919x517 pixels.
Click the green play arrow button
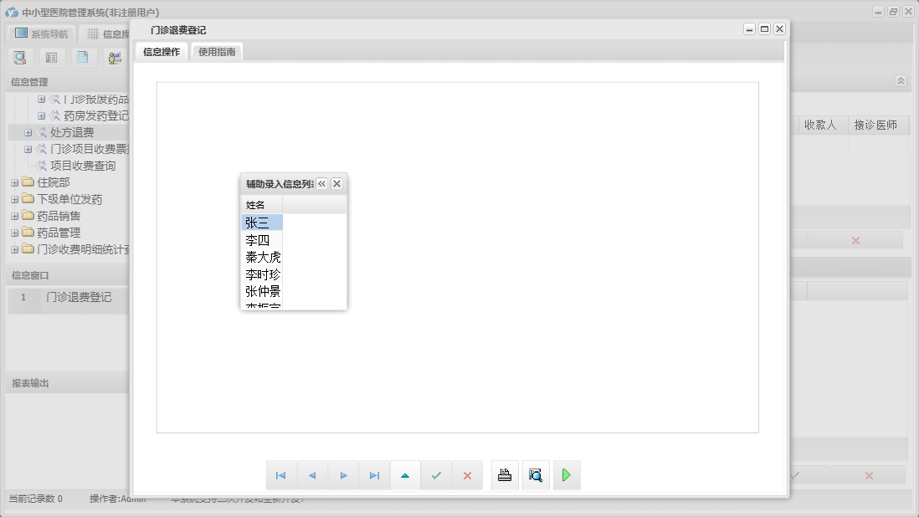566,475
